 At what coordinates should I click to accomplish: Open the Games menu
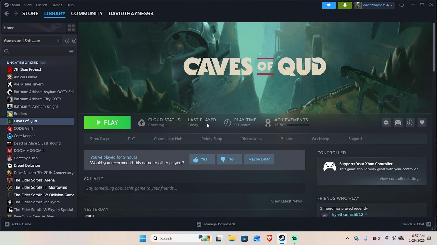pyautogui.click(x=57, y=5)
